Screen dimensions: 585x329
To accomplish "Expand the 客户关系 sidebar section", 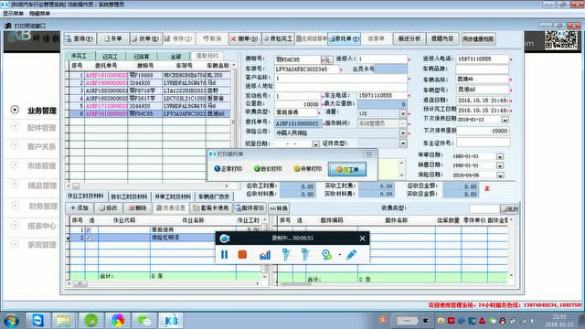I will pos(15,145).
